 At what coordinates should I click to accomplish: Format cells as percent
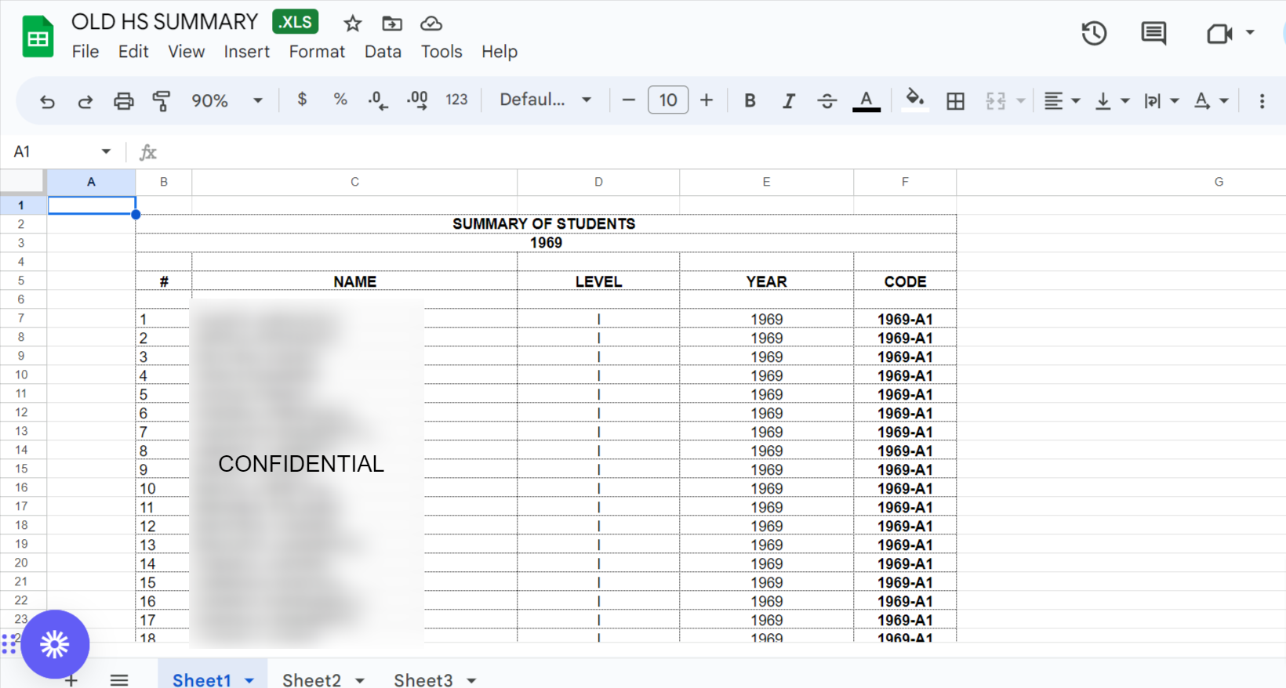click(340, 100)
